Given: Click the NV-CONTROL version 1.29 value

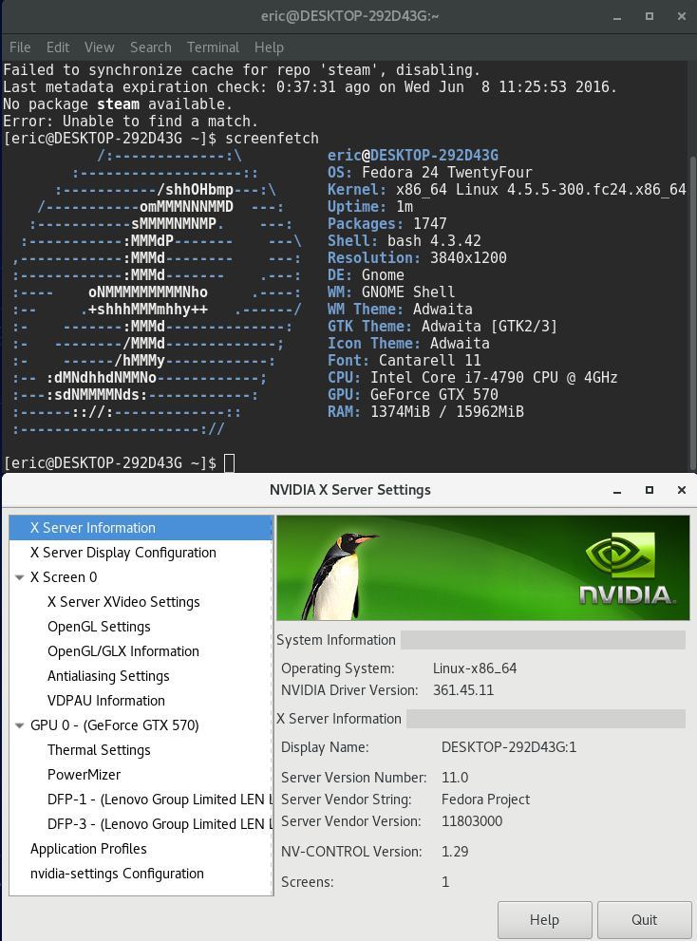Looking at the screenshot, I should (455, 852).
